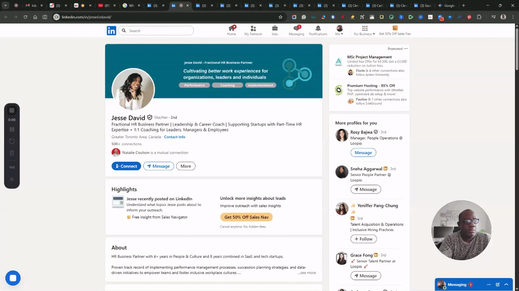The width and height of the screenshot is (519, 291).
Task: Click Connect button for Jesse David
Action: pos(126,166)
